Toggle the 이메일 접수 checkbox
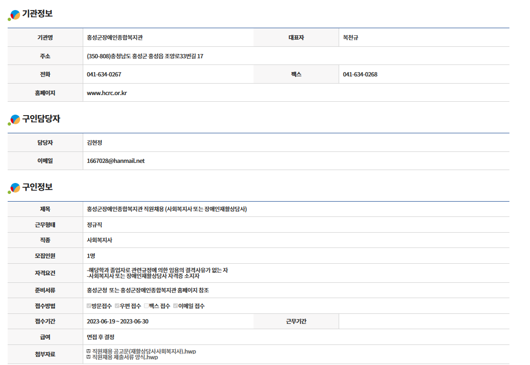This screenshot has height=365, width=530. tap(176, 306)
